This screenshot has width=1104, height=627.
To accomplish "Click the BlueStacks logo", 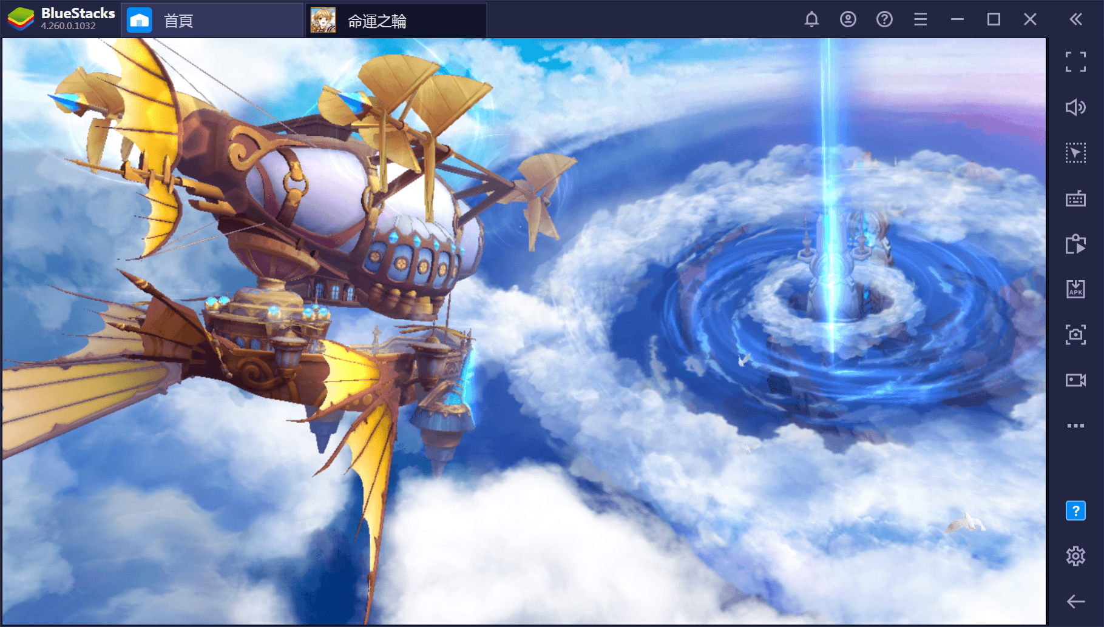I will pyautogui.click(x=21, y=19).
